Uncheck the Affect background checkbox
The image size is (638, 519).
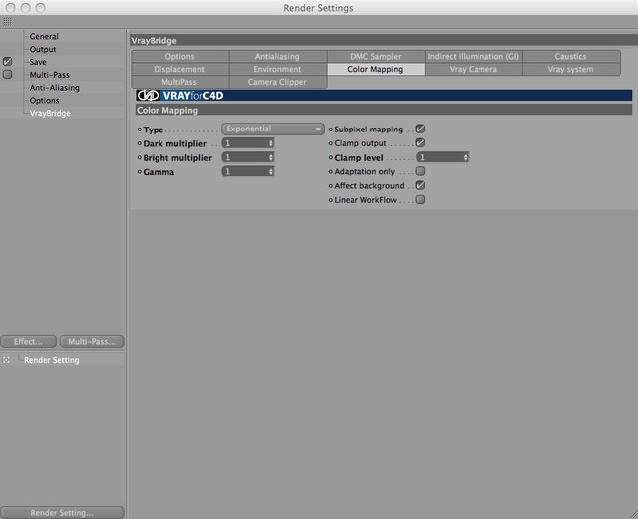point(420,185)
